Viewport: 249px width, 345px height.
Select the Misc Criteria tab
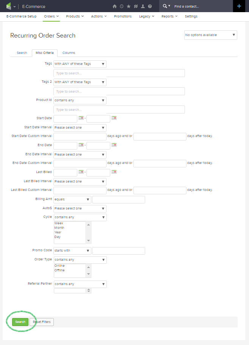pyautogui.click(x=45, y=53)
